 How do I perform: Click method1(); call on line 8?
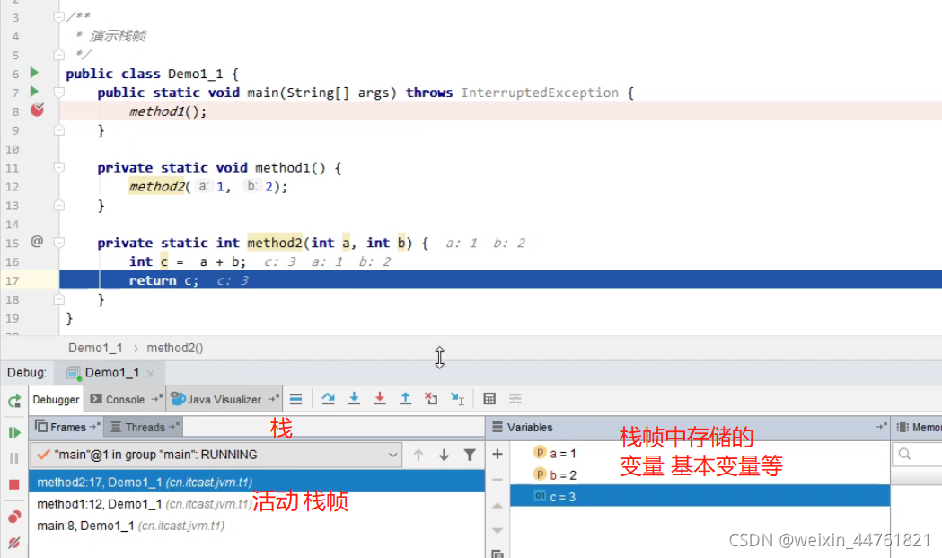168,111
